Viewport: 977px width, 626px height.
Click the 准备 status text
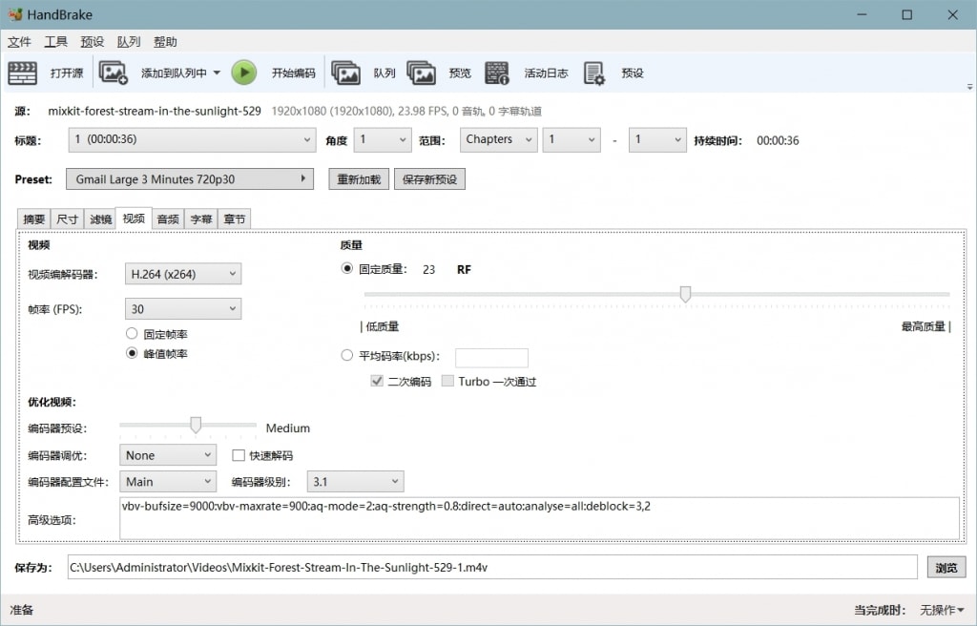21,610
